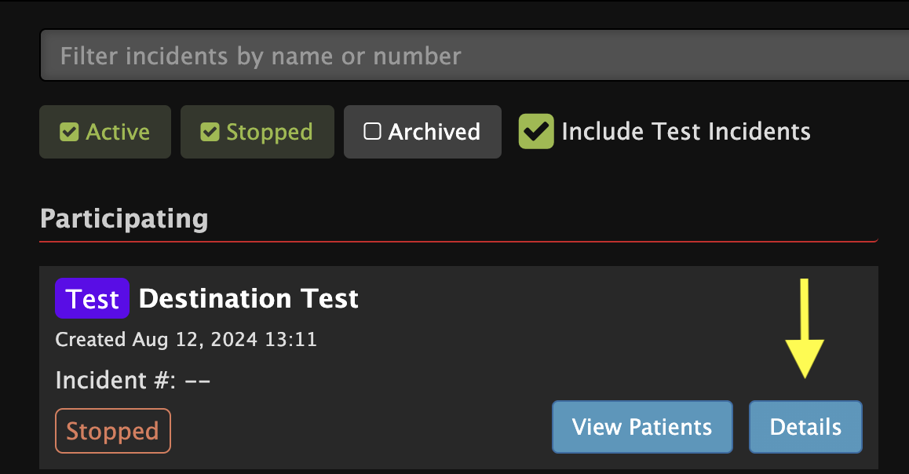Enable the Archived incidents filter label
909x474 pixels.
click(434, 132)
